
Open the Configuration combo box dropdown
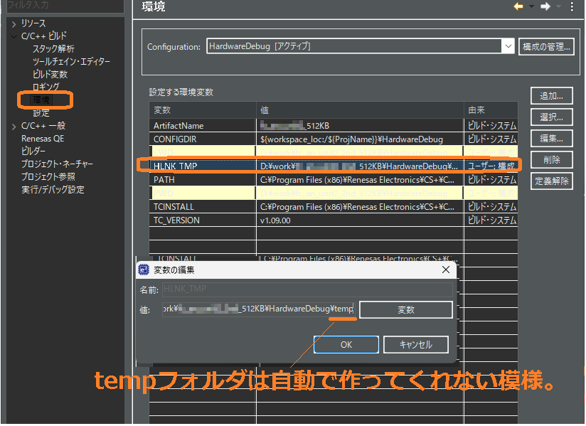click(x=507, y=46)
